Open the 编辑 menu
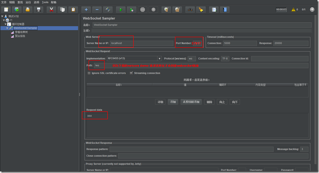This screenshot has height=173, width=319. coord(12,2)
